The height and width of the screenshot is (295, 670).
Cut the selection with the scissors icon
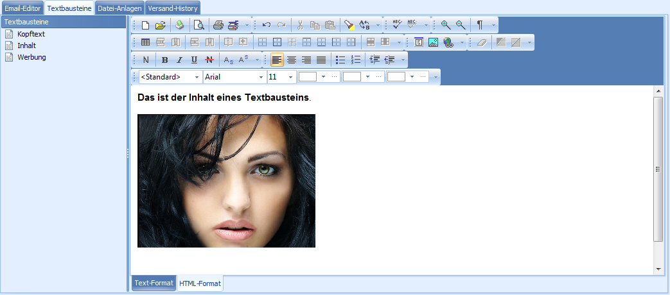click(300, 25)
